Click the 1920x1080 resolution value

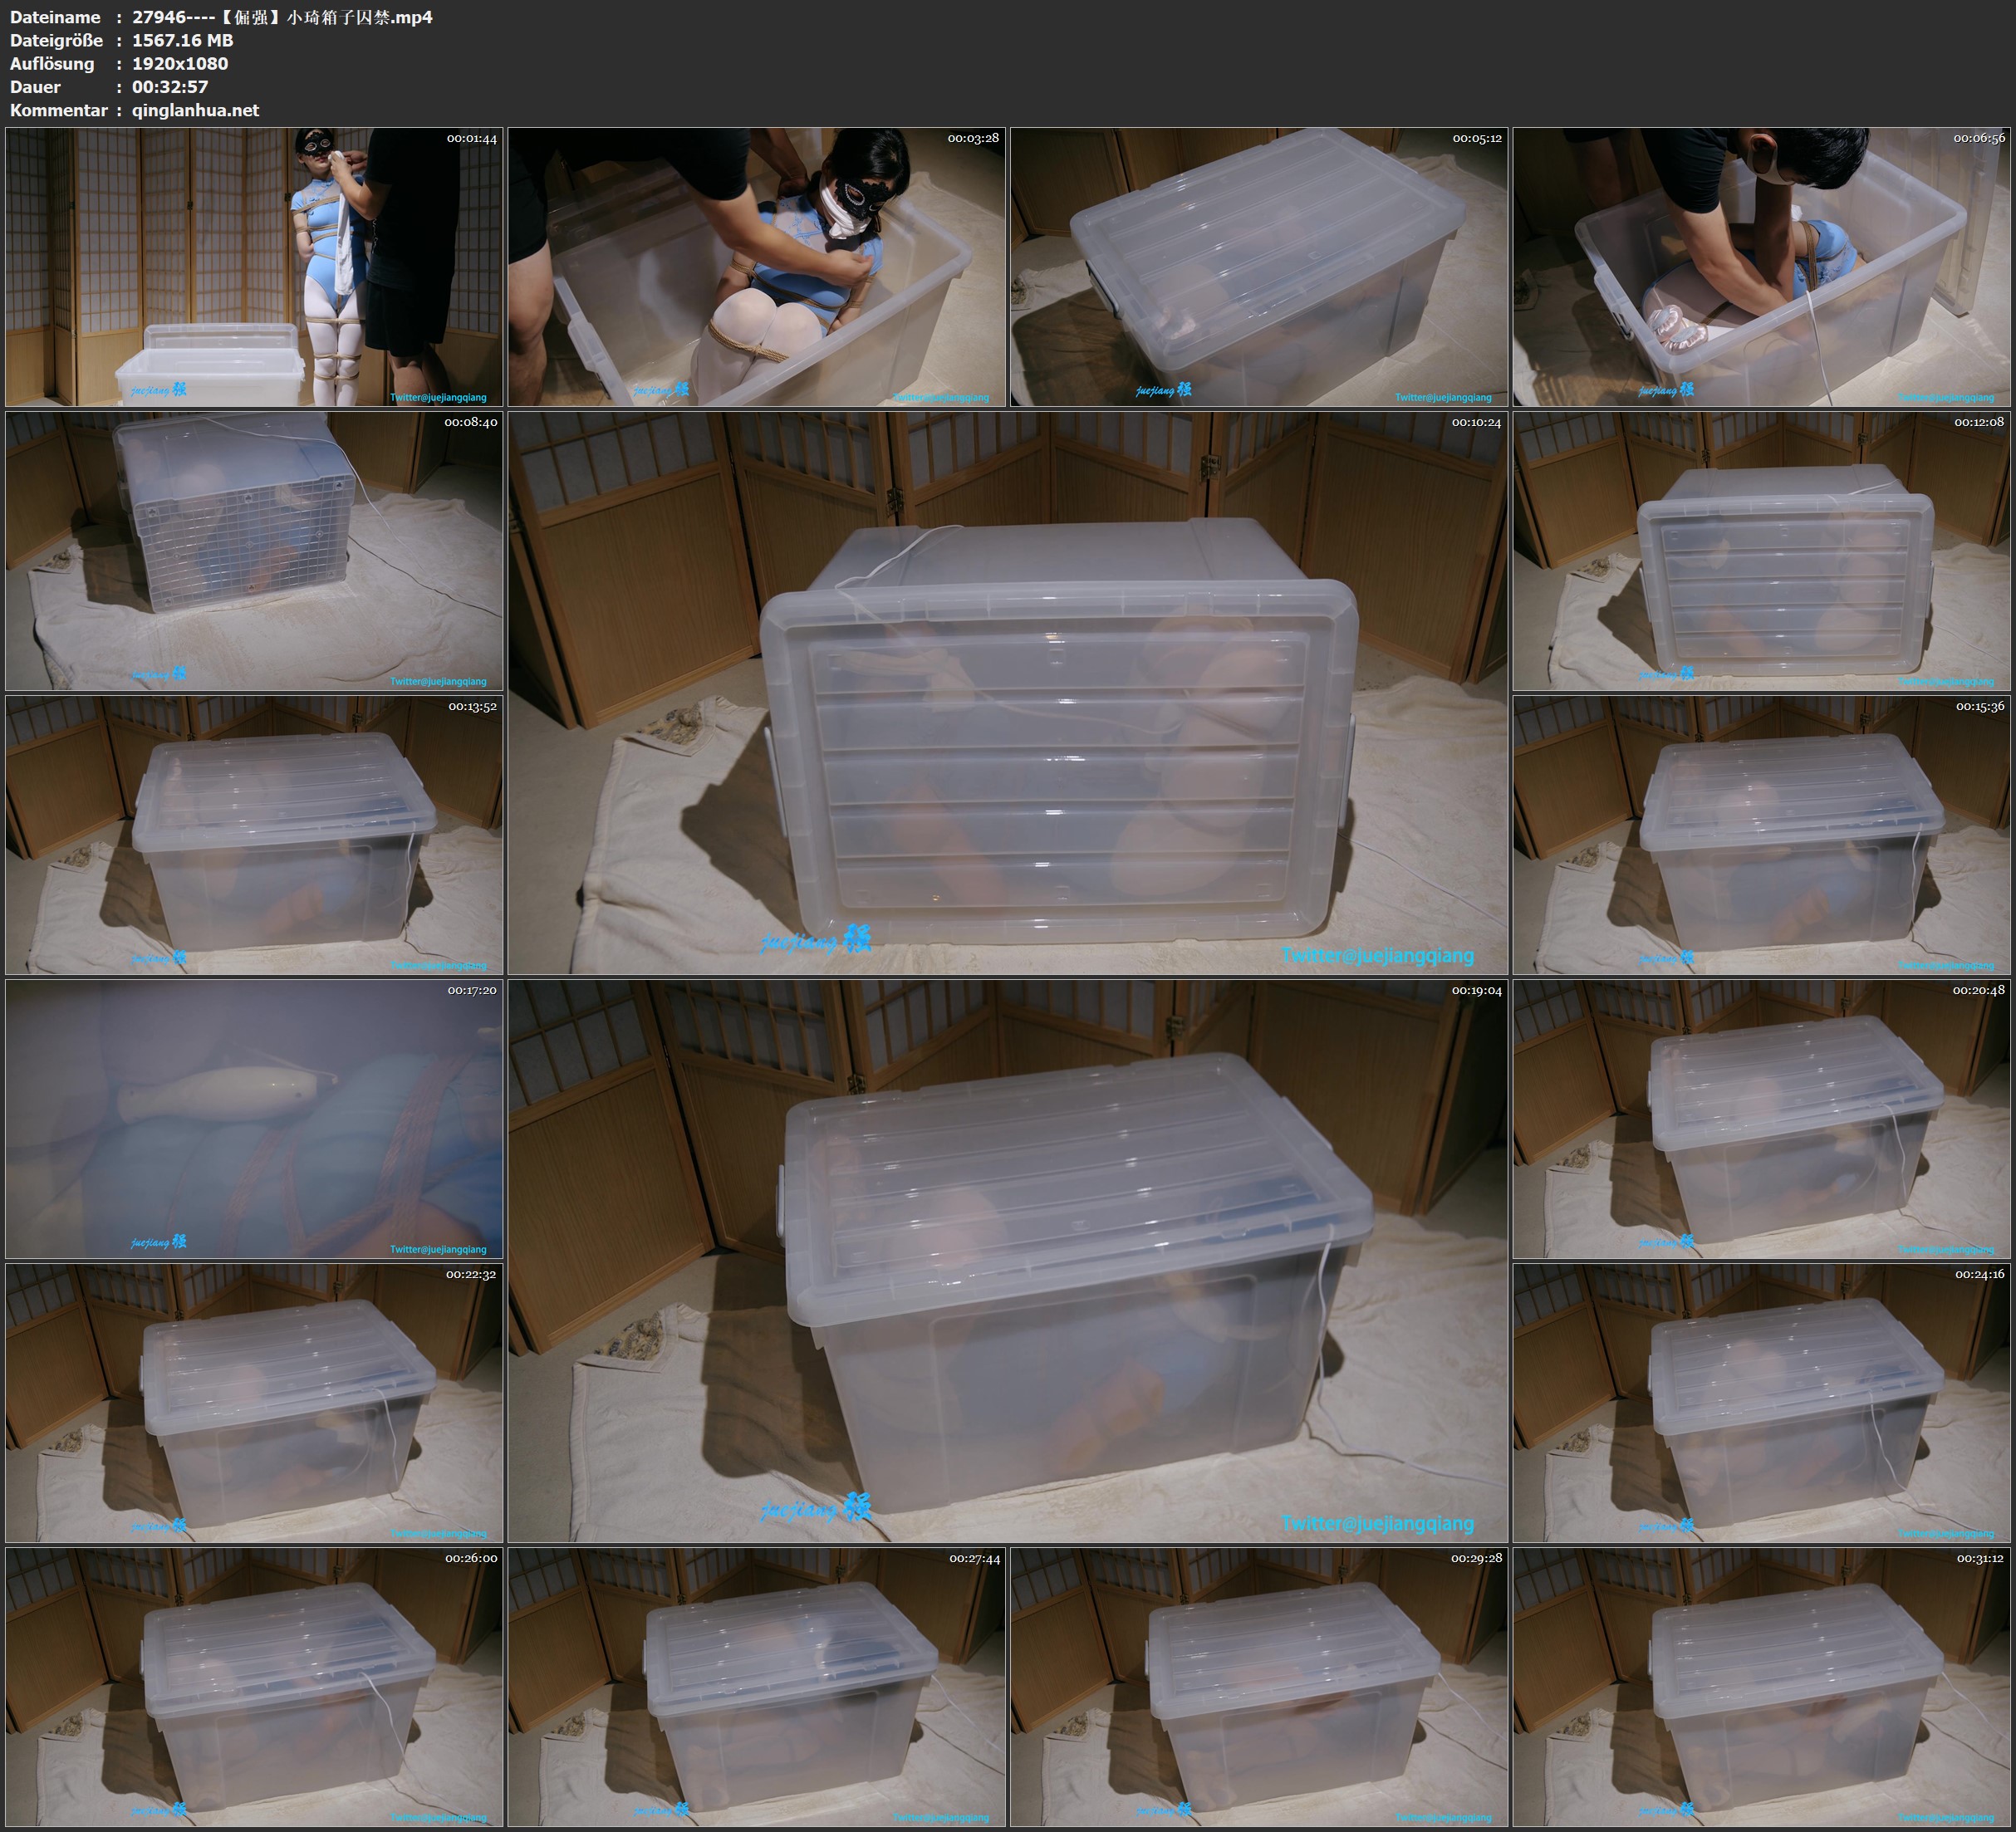click(x=180, y=63)
